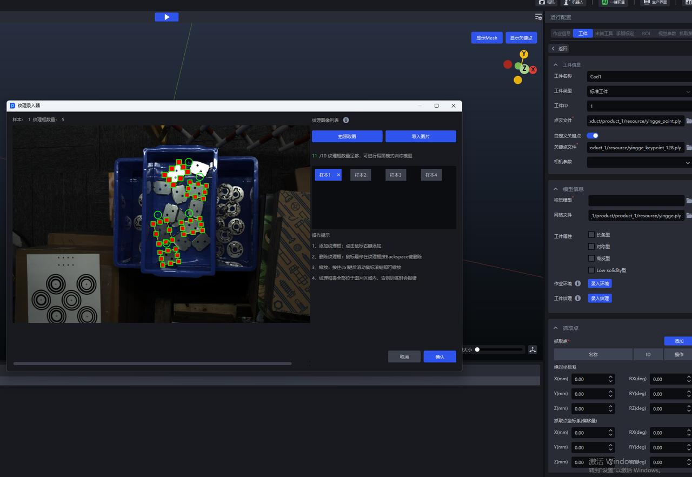Toggle the 自定义关键点 switch
Viewport: 692px width, 477px height.
pyautogui.click(x=593, y=136)
